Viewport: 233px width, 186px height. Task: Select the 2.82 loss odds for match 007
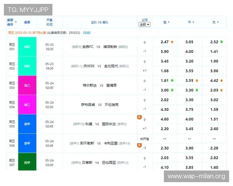pos(214,158)
